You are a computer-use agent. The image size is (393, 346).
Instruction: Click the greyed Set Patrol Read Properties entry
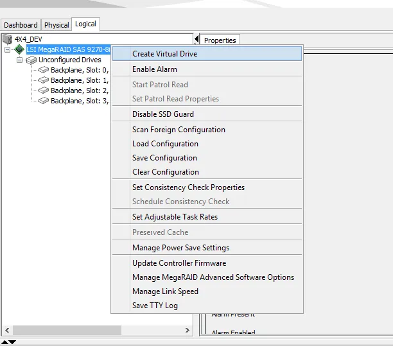[207, 99]
